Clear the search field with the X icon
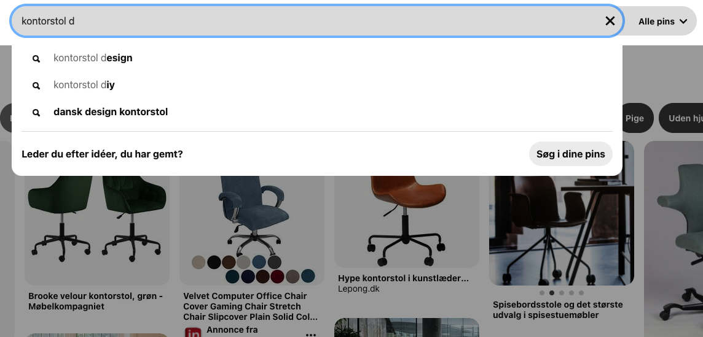This screenshot has width=703, height=337. click(610, 21)
